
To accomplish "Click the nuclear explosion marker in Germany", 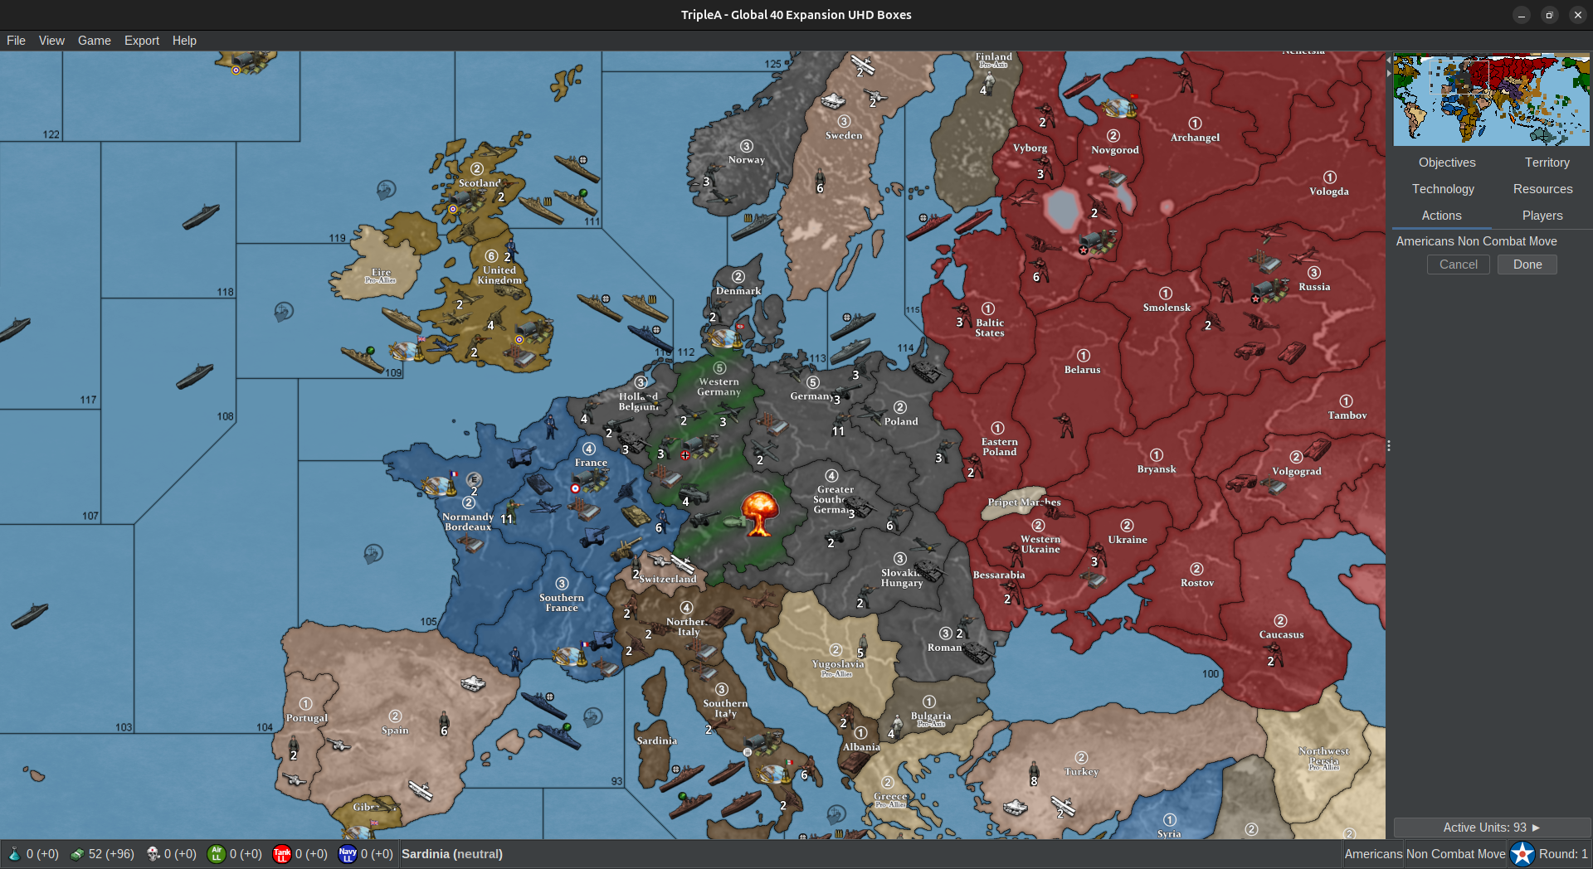I will coord(758,512).
